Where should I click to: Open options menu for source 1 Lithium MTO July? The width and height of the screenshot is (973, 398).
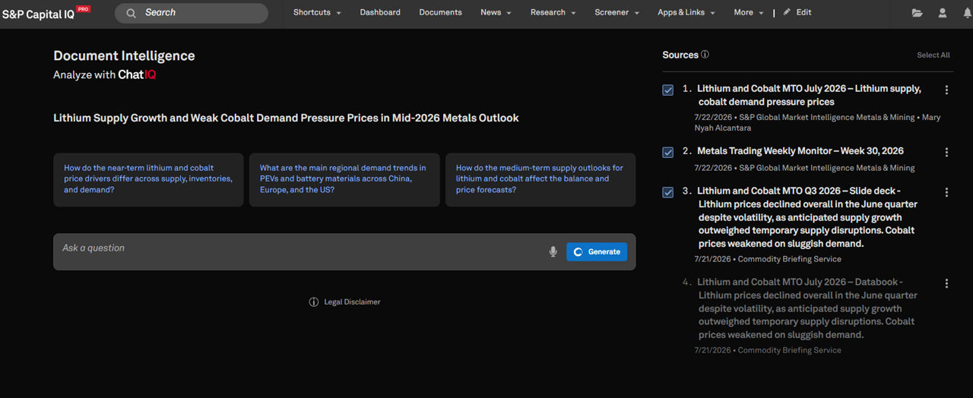click(x=946, y=90)
